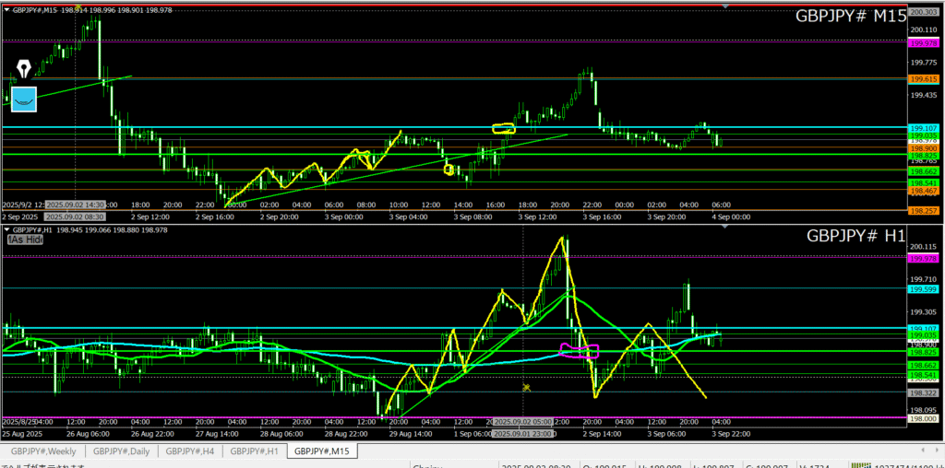Open the GBPJPY#,M15 chart header dropdown triangle
Image resolution: width=945 pixels, height=468 pixels.
(6, 11)
